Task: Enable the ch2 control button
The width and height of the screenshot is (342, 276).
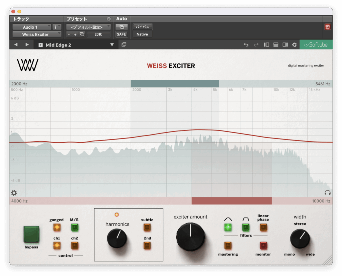Action: (x=74, y=246)
